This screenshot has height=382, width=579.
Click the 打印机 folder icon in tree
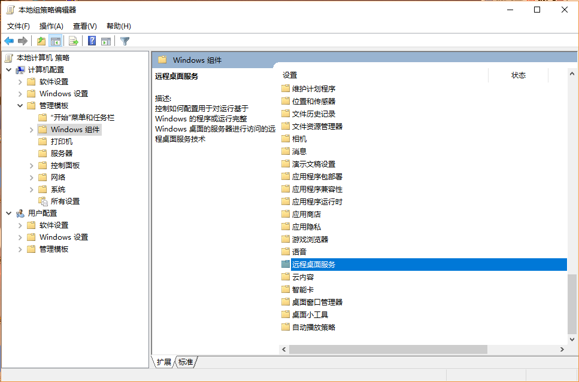(43, 142)
